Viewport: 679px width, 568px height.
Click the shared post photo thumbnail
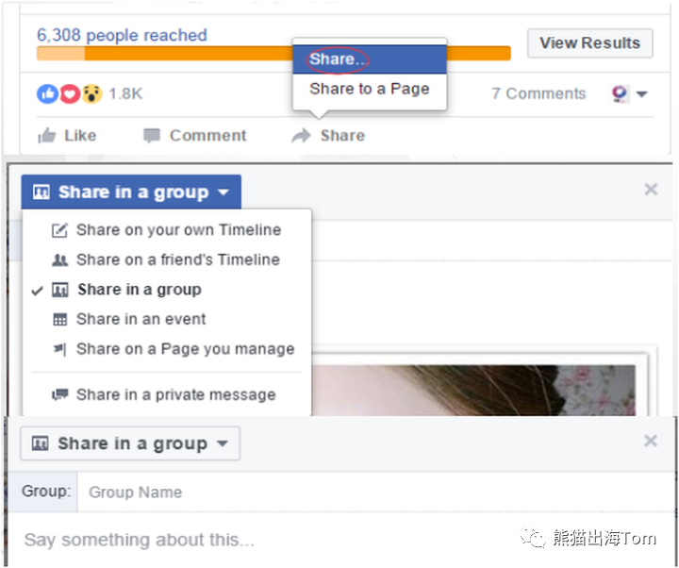click(473, 390)
